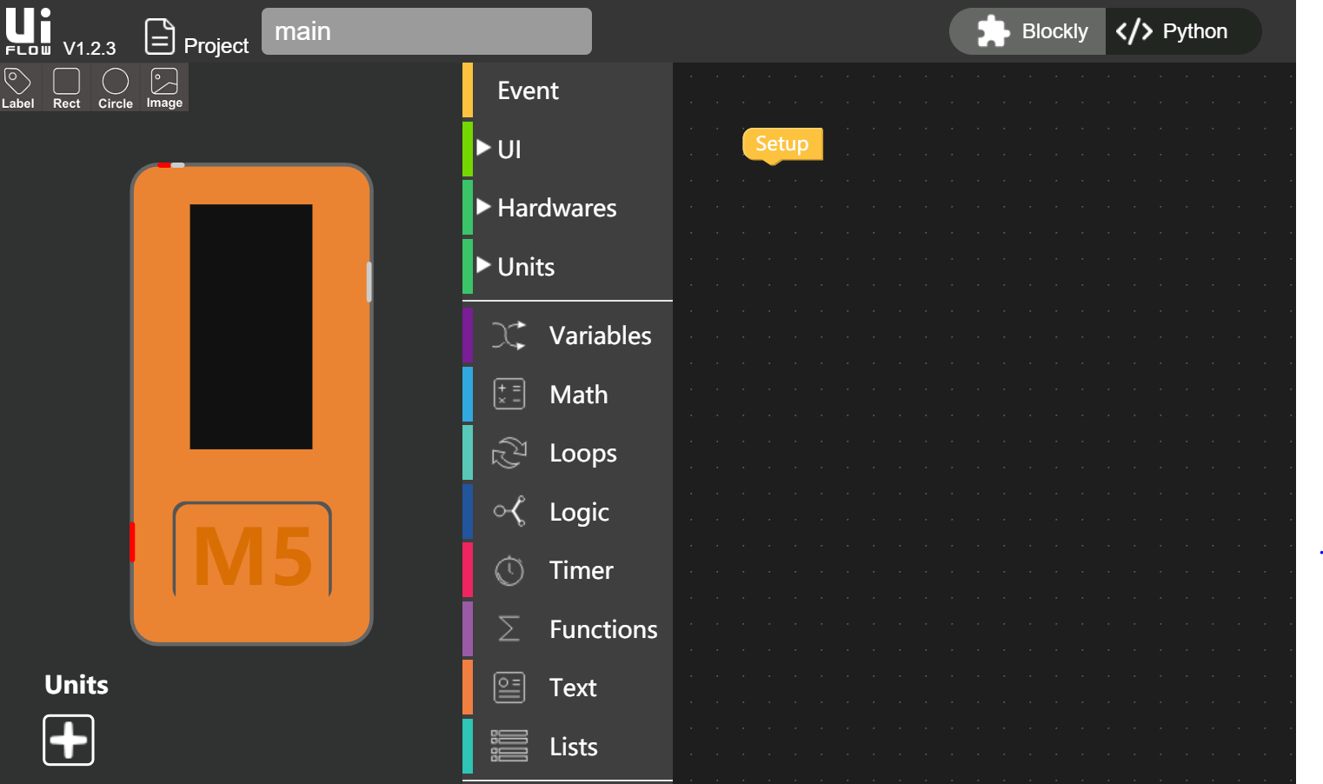Click the Text document icon
1323x784 pixels.
(509, 688)
